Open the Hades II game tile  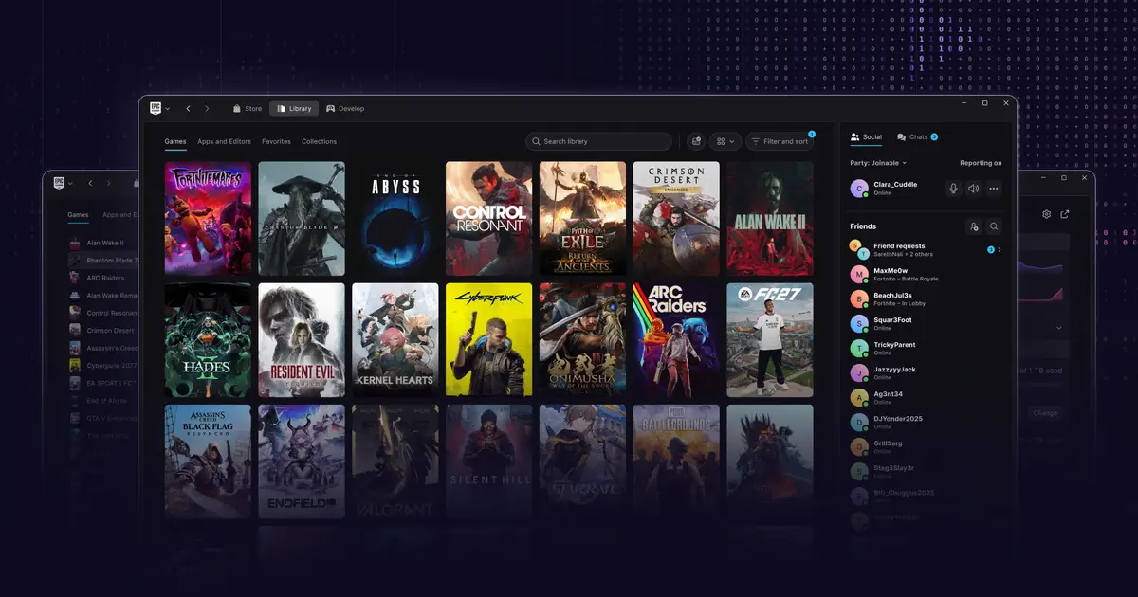point(208,340)
